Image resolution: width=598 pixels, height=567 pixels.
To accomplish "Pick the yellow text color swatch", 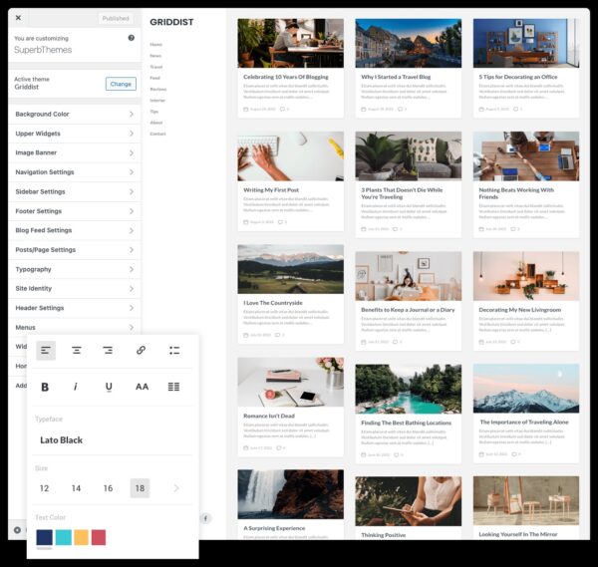I will tap(81, 538).
